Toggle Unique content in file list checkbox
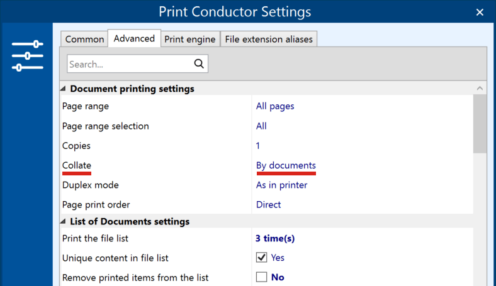Viewport: 496px width, 286px height. click(x=261, y=258)
